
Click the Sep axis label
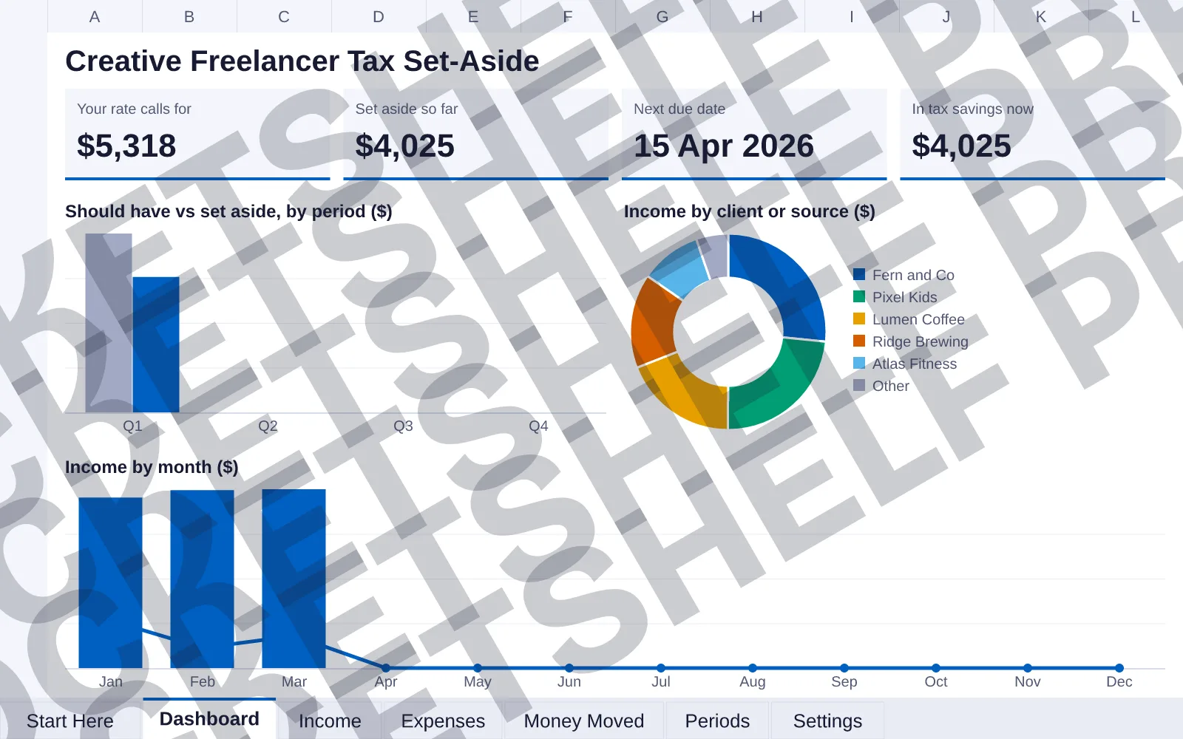click(844, 681)
